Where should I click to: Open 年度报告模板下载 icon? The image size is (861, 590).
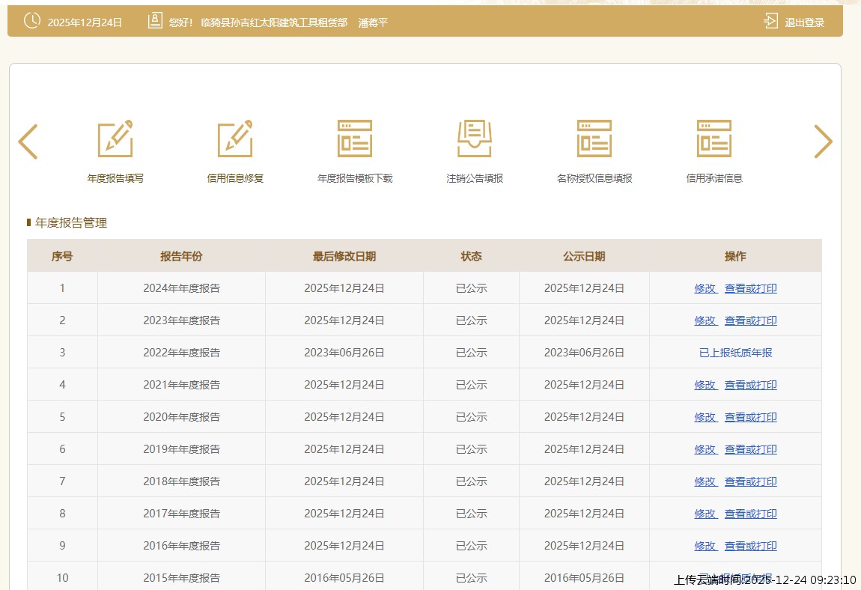click(x=355, y=139)
